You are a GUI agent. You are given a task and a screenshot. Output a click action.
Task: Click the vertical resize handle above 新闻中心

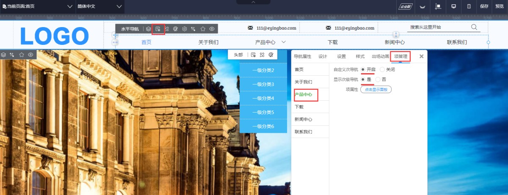click(x=396, y=35)
